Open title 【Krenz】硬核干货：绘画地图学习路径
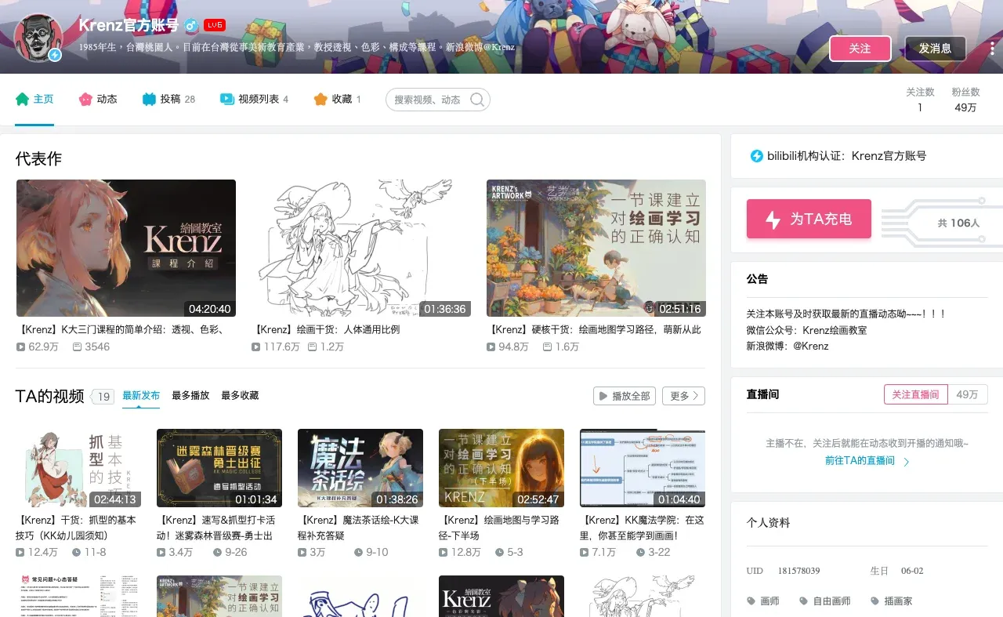The height and width of the screenshot is (617, 1003). [x=596, y=330]
